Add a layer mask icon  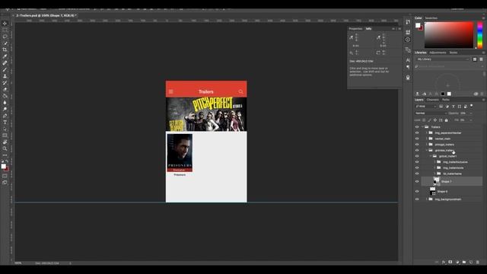click(450, 262)
